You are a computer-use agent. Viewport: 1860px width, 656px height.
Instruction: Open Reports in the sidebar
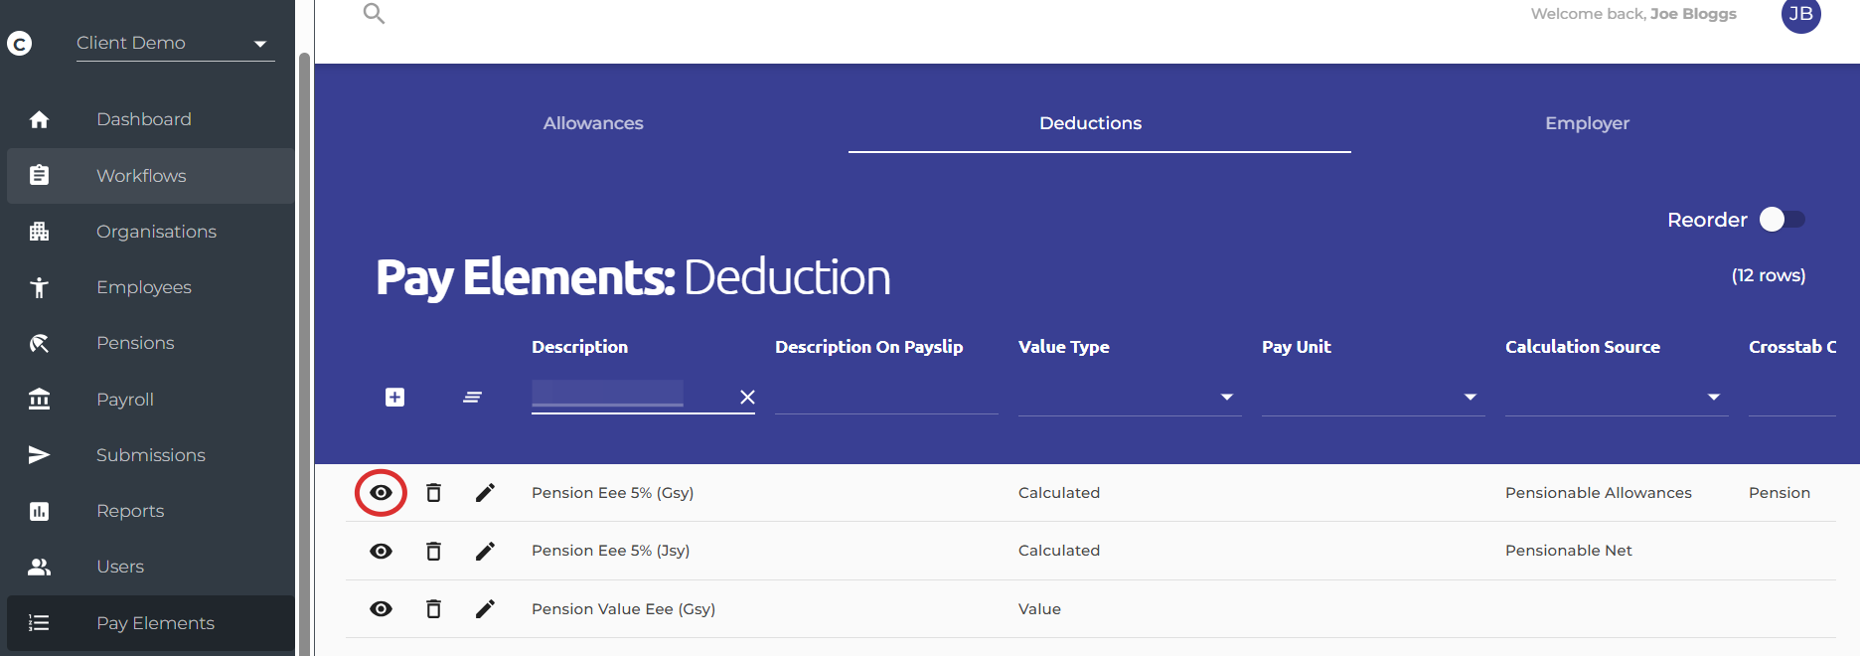[x=150, y=511]
